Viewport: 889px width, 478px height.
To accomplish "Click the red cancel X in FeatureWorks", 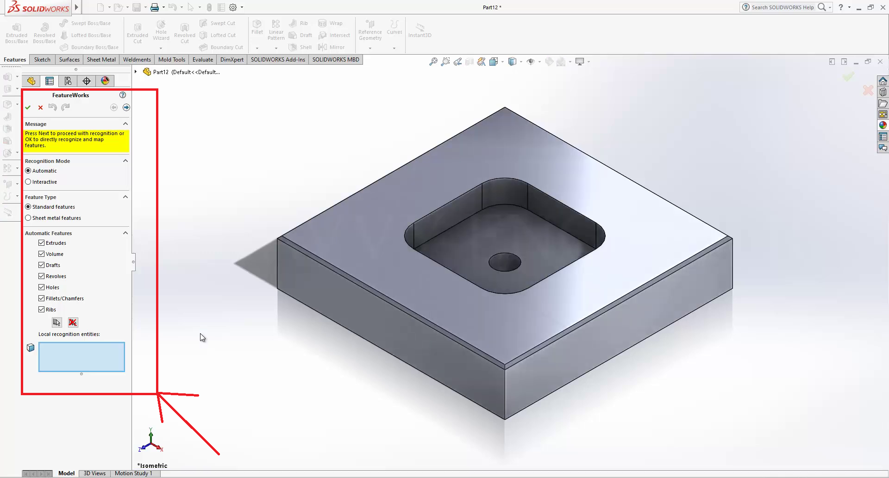I will (40, 107).
